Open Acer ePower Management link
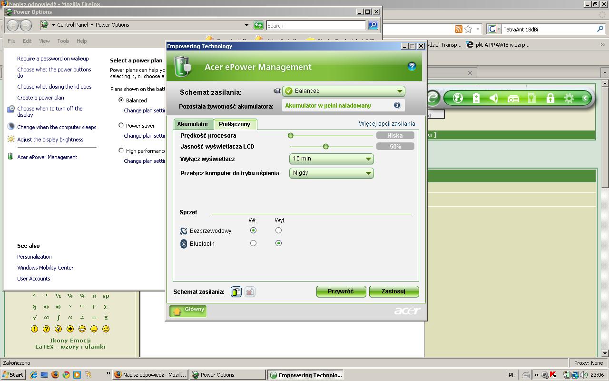This screenshot has height=381, width=609. coord(47,157)
